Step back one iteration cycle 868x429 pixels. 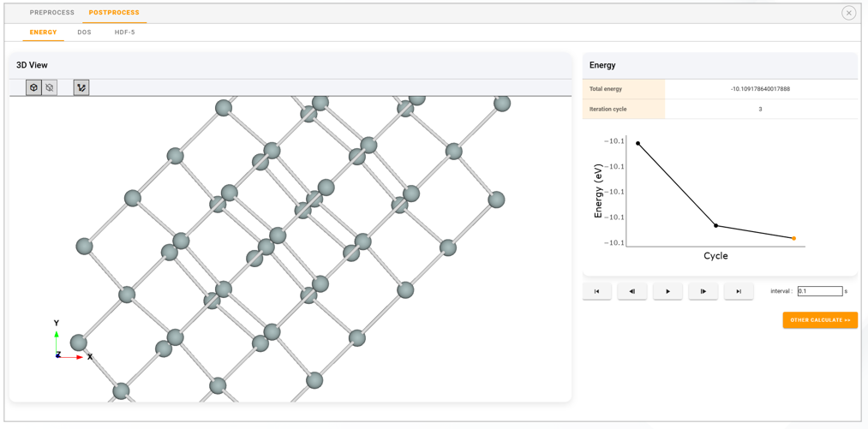(x=632, y=291)
